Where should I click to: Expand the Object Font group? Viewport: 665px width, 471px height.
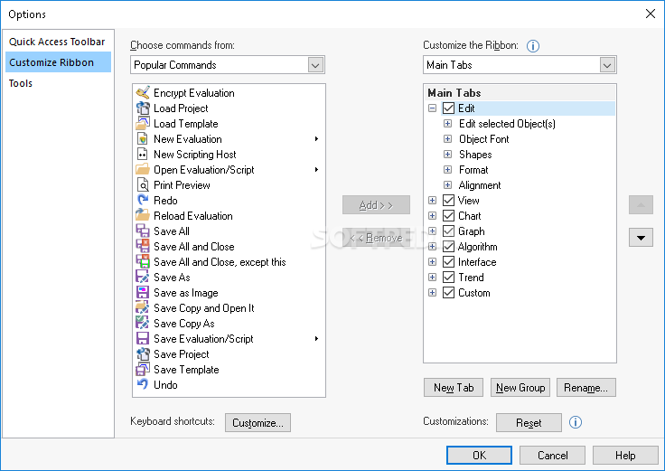tap(447, 139)
